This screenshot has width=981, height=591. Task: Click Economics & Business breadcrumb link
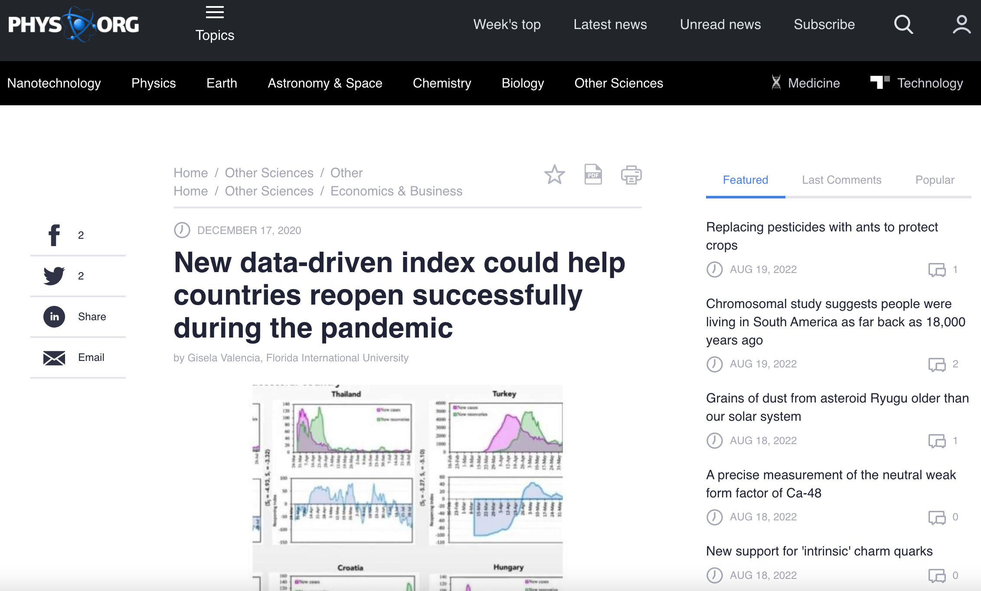[396, 191]
